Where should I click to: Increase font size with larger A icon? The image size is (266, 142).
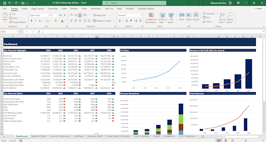tap(61, 15)
